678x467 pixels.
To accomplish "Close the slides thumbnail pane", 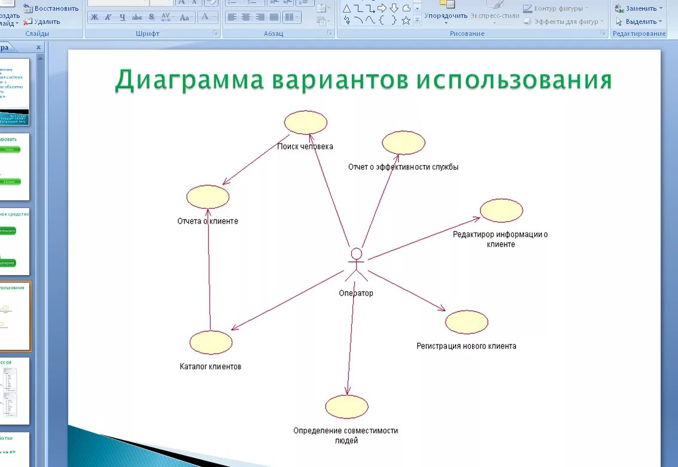I will pyautogui.click(x=38, y=47).
